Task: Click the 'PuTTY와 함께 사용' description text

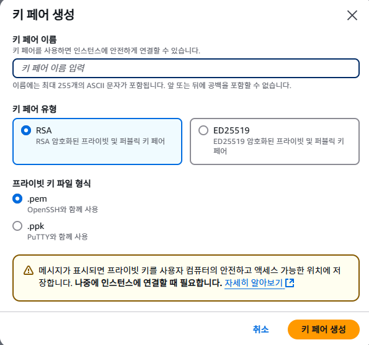Action: (x=58, y=236)
